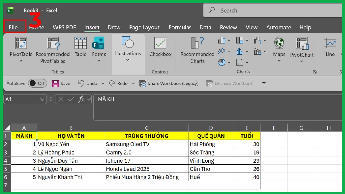Insert a Line sparkline

[x=330, y=49]
